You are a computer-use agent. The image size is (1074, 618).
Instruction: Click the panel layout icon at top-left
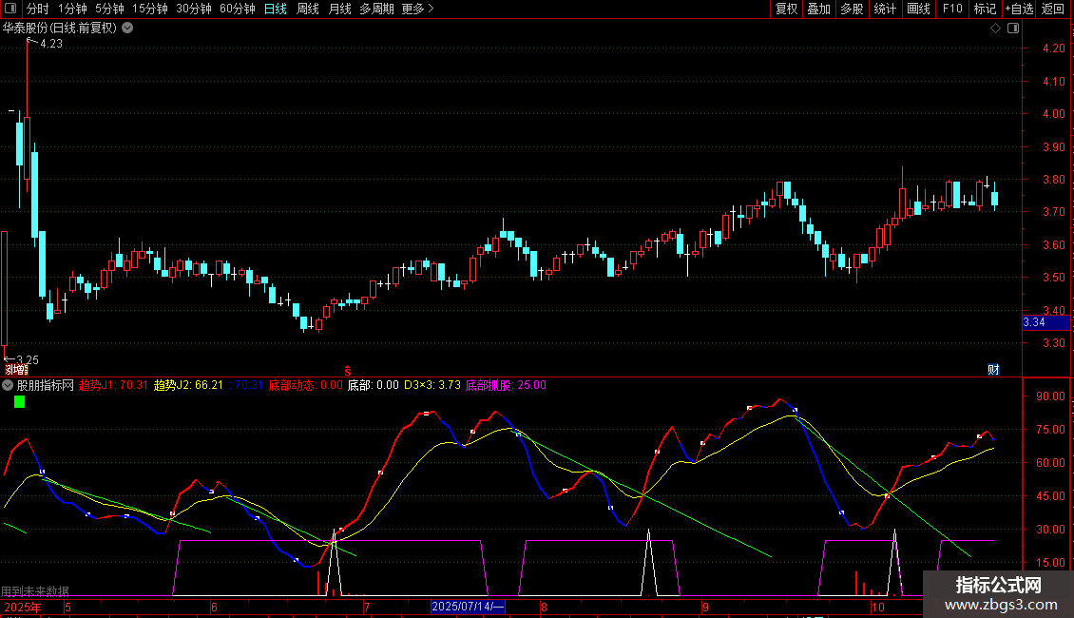pos(10,9)
